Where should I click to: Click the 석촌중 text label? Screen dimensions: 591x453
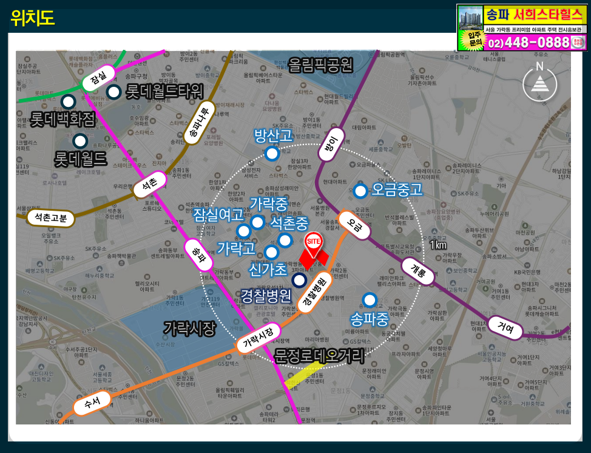pos(289,223)
